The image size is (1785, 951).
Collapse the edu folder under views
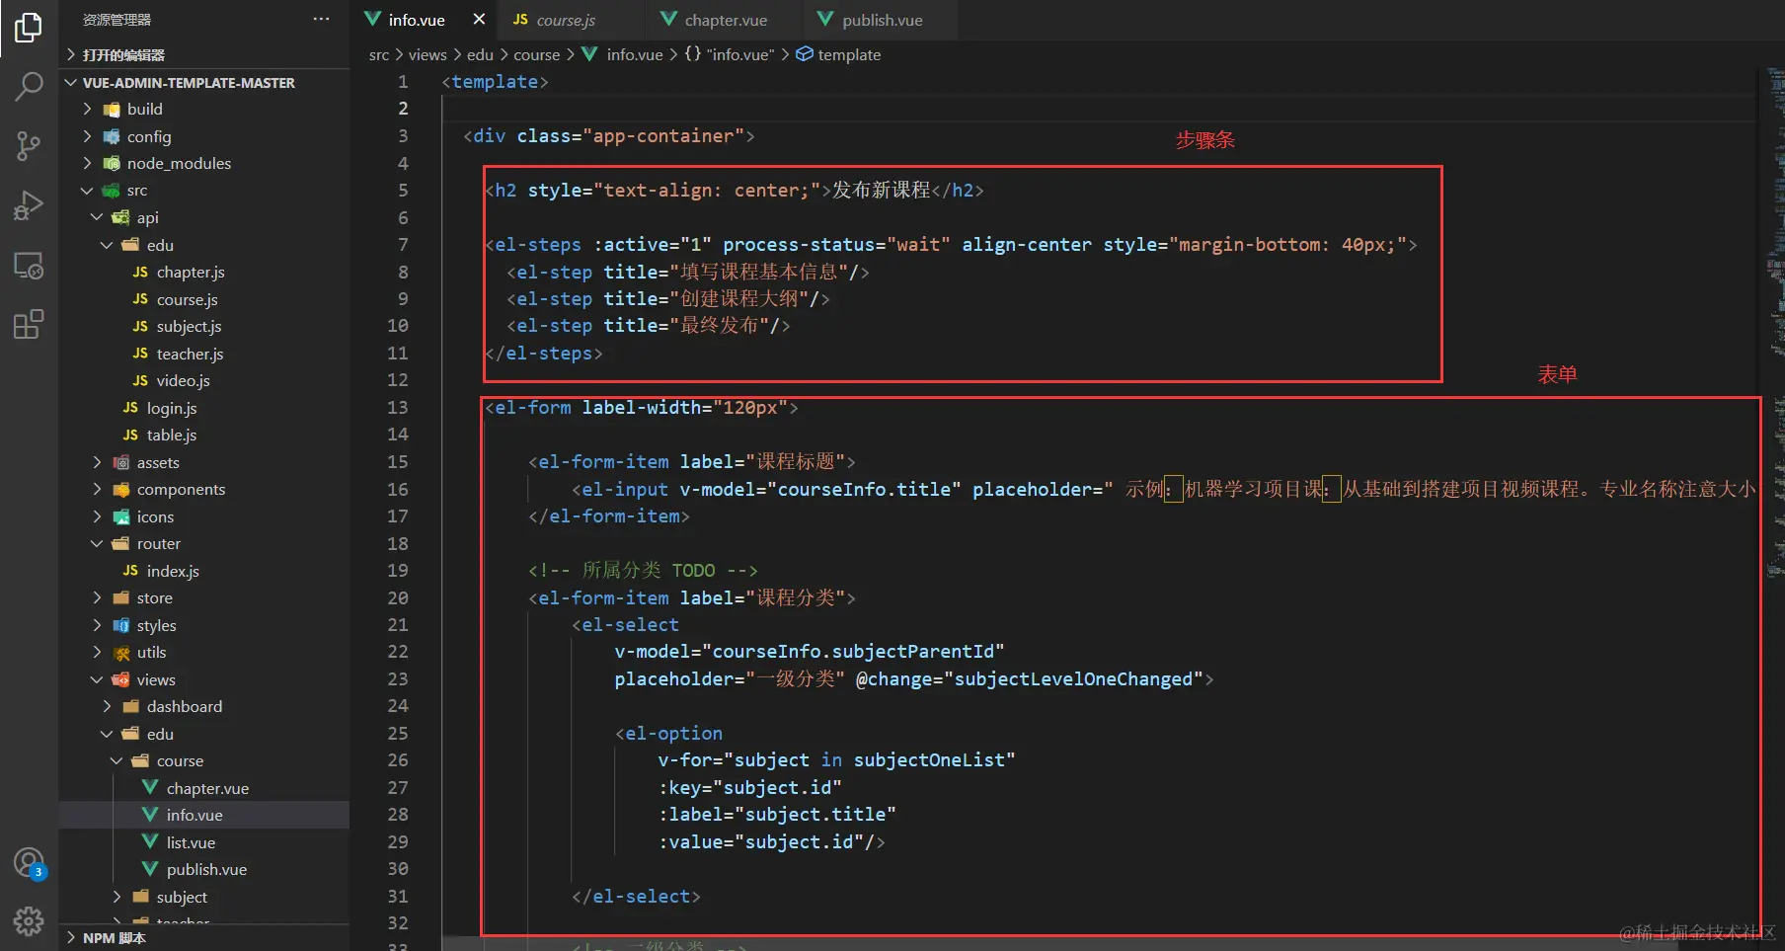pos(107,734)
